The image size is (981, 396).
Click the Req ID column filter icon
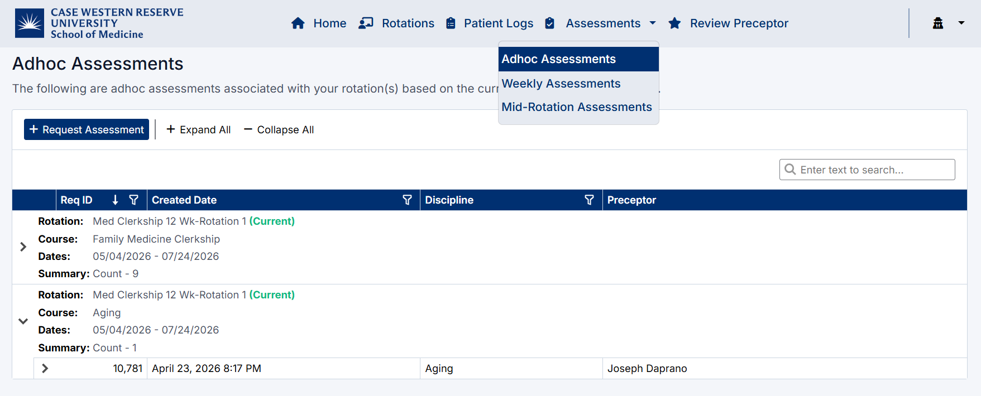(x=133, y=200)
